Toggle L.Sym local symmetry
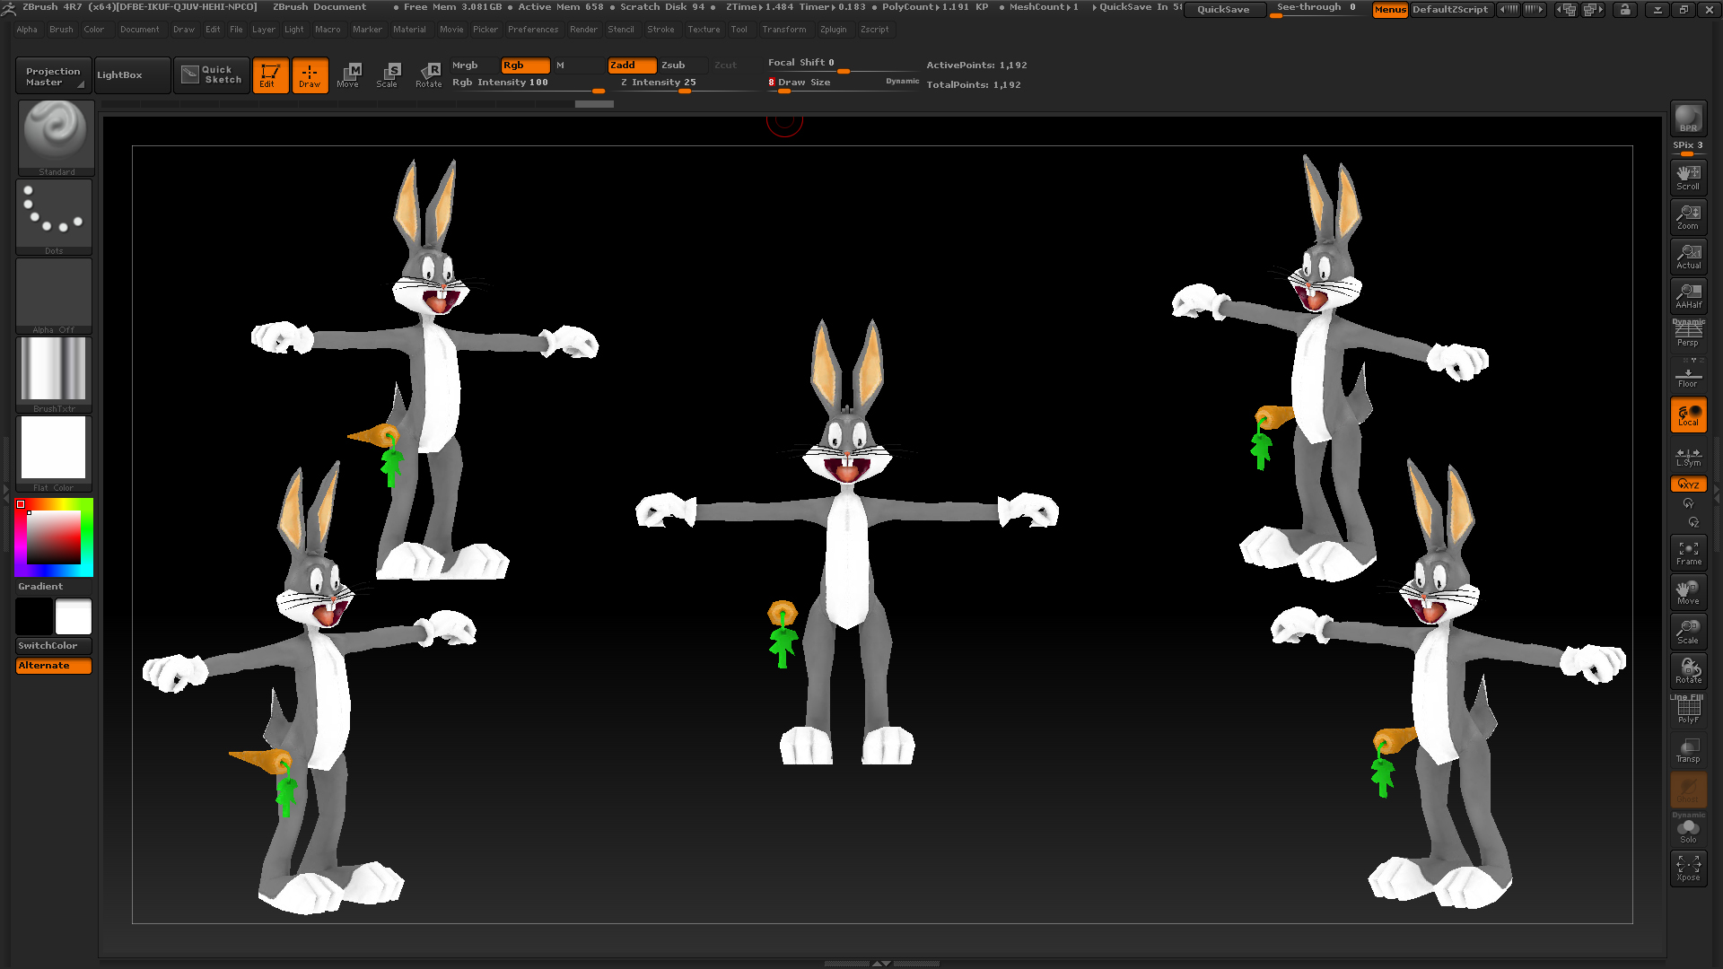 (x=1688, y=457)
